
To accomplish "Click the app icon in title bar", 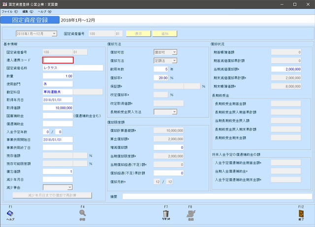I will pyautogui.click(x=4, y=3).
